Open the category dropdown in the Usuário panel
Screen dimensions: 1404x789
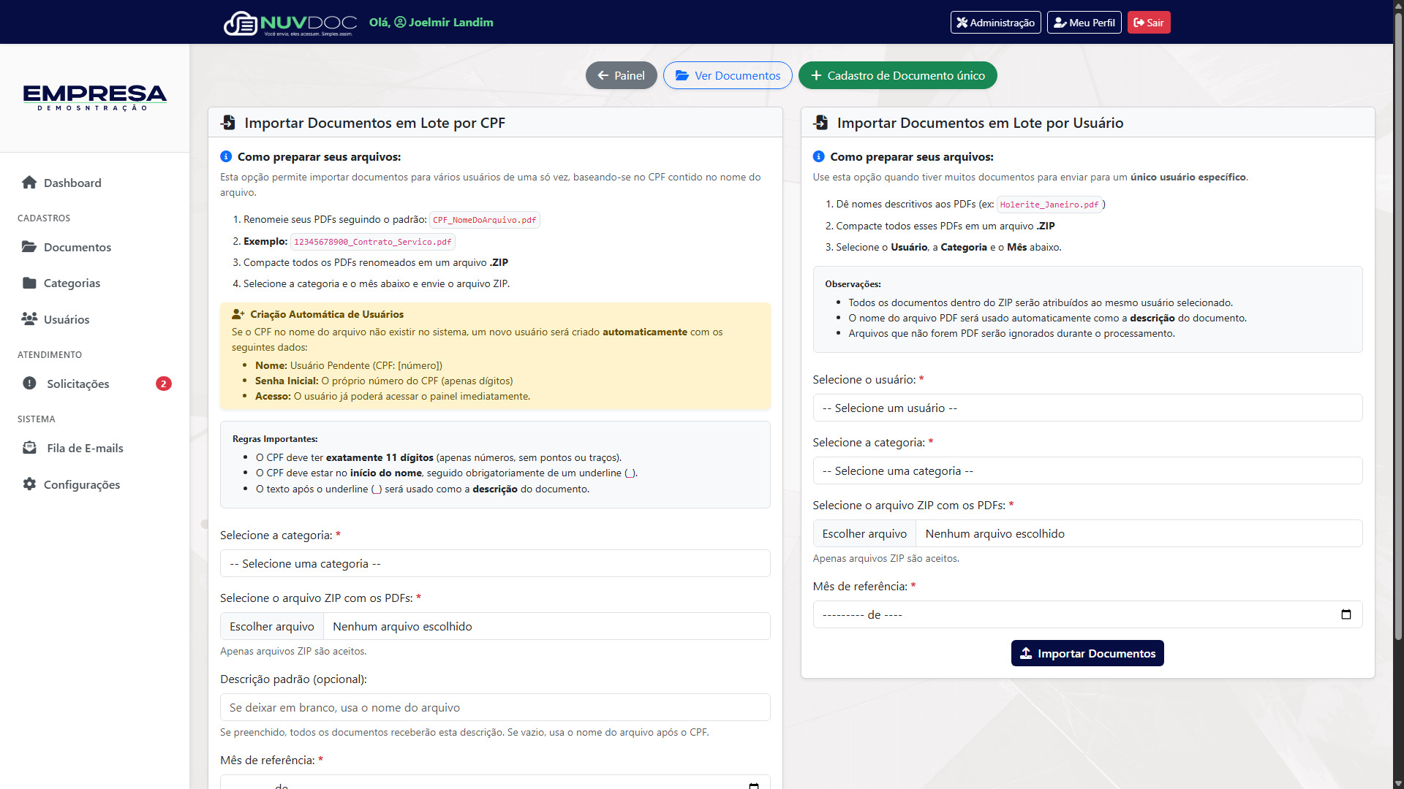click(x=1087, y=470)
